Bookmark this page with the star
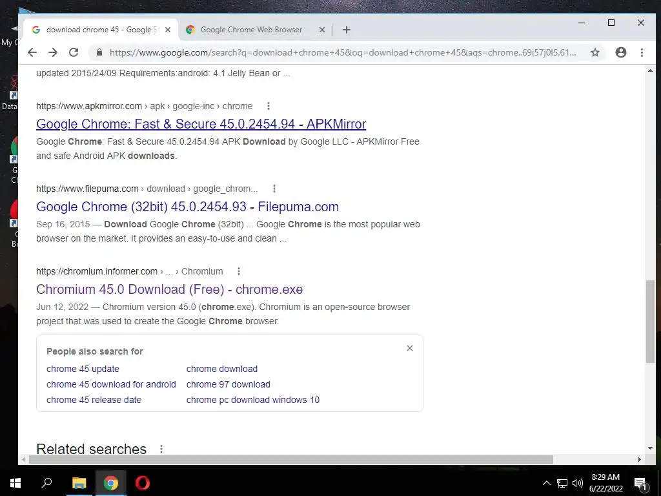The width and height of the screenshot is (661, 496). (595, 52)
